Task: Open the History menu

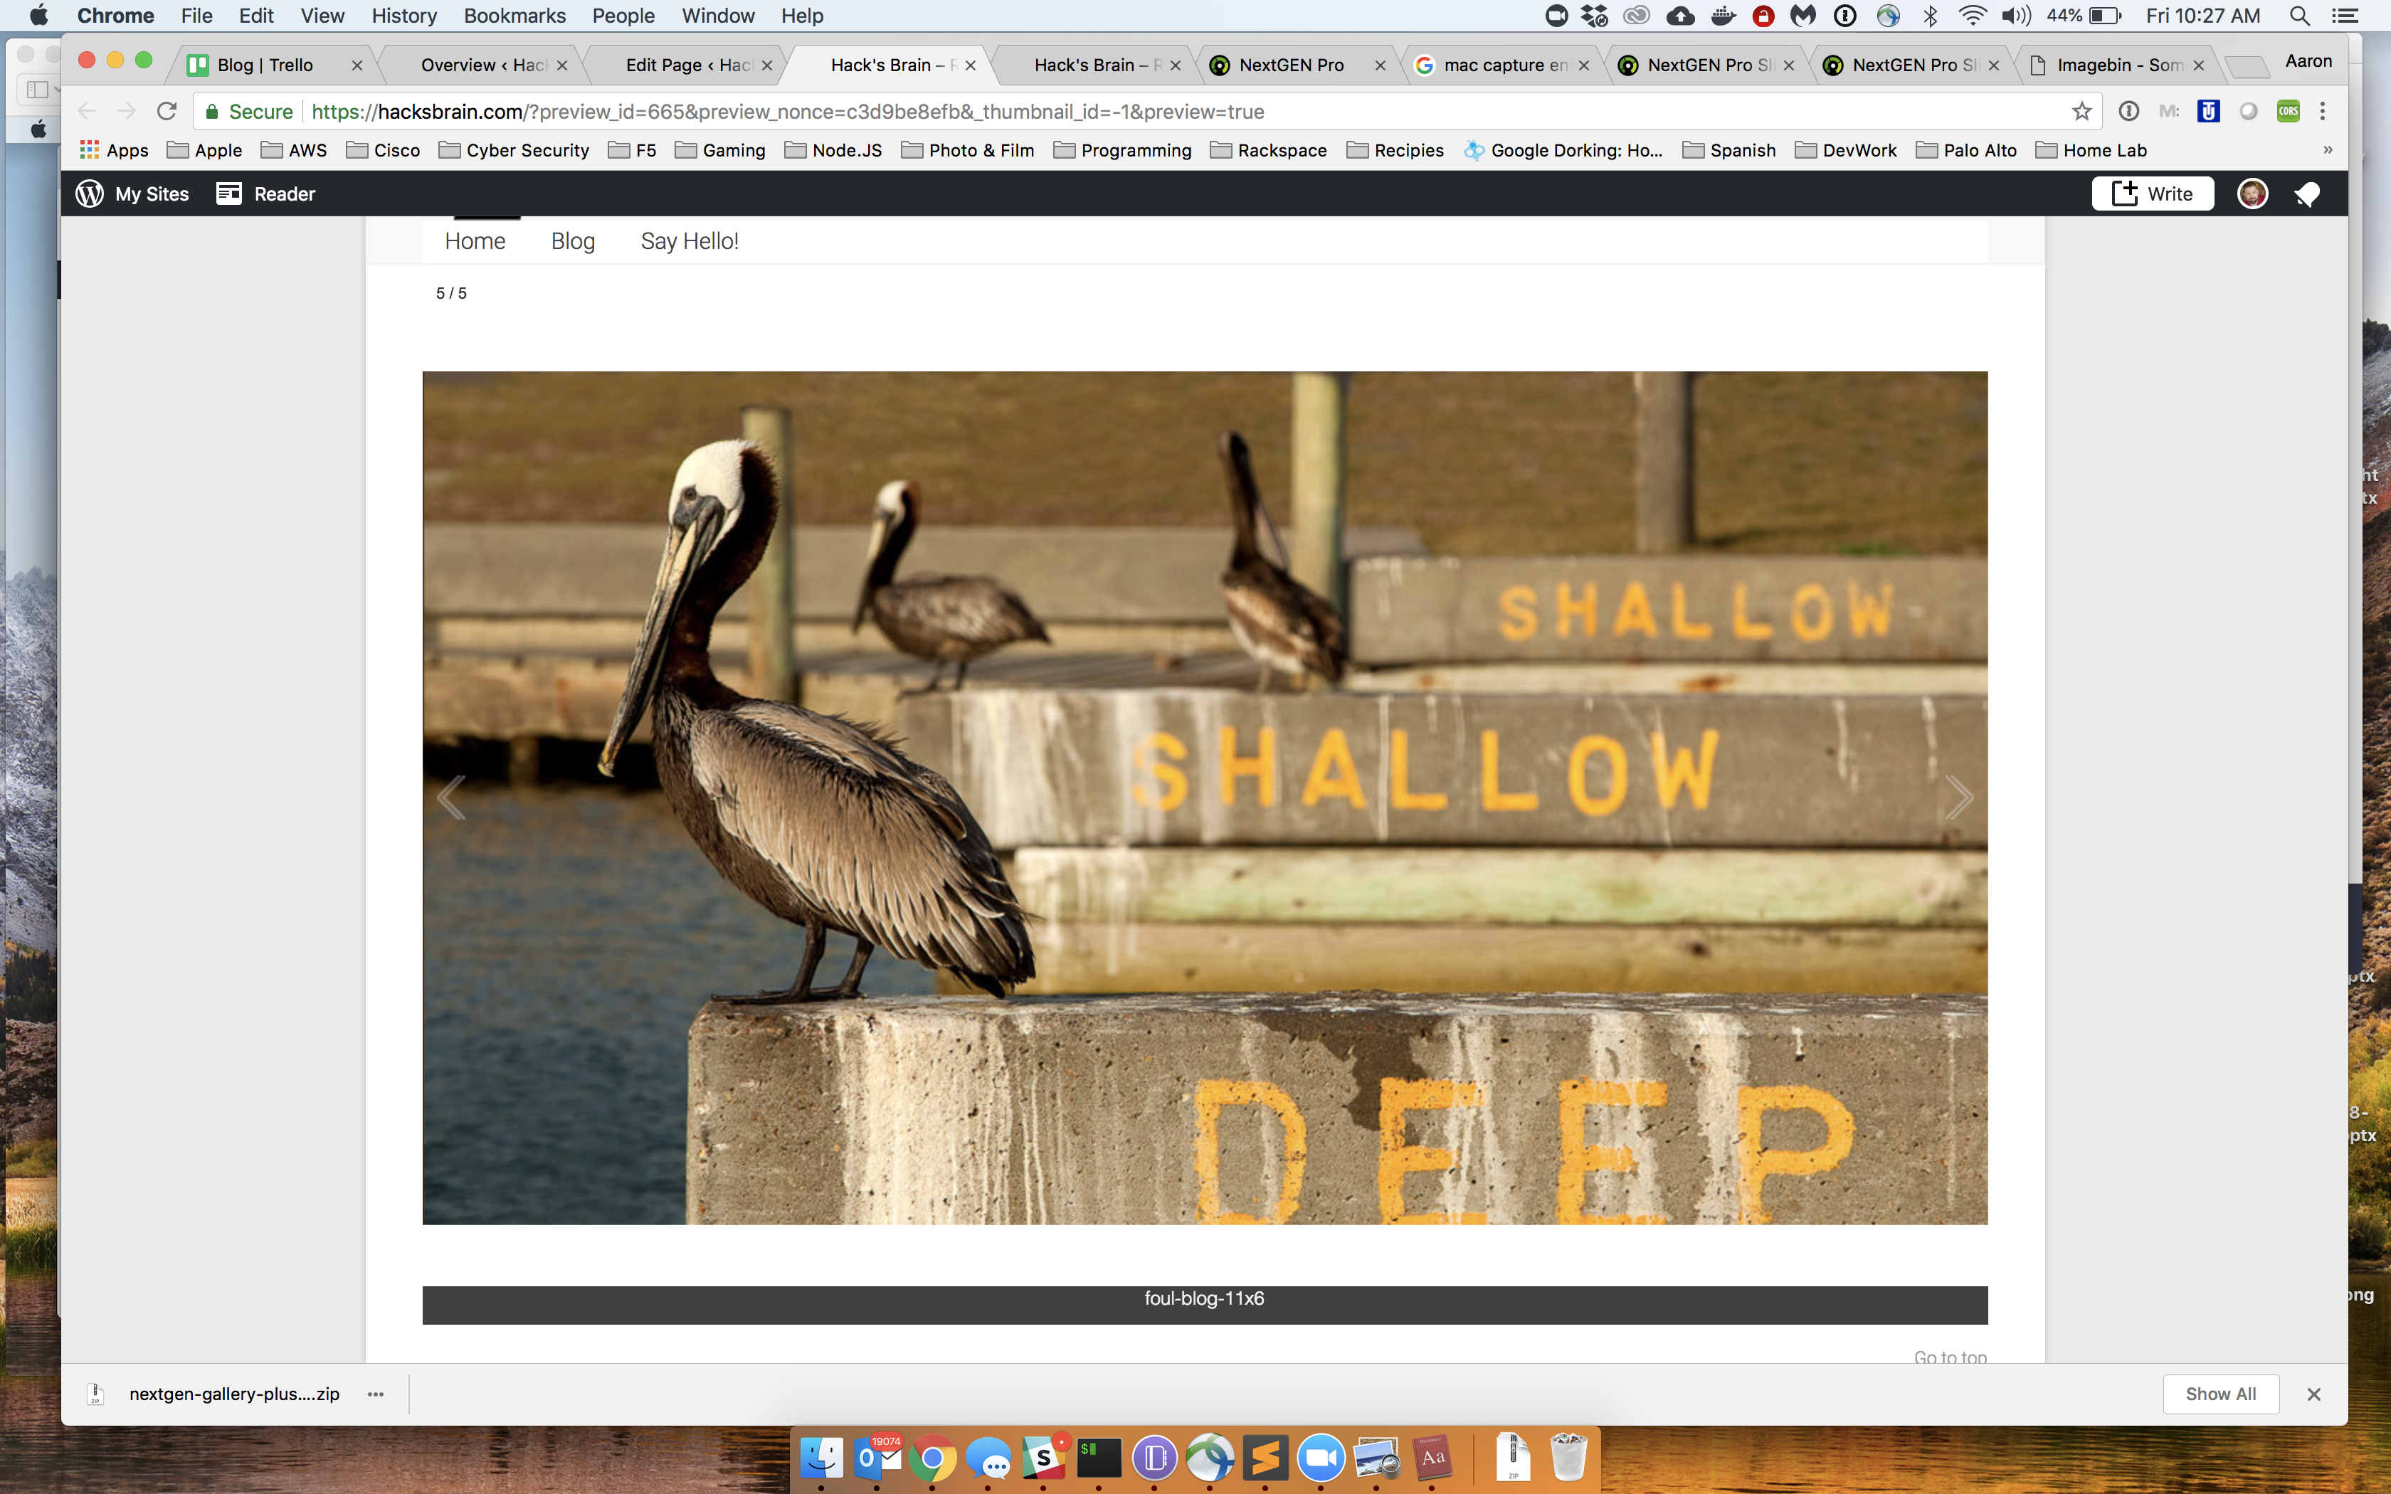Action: (404, 16)
